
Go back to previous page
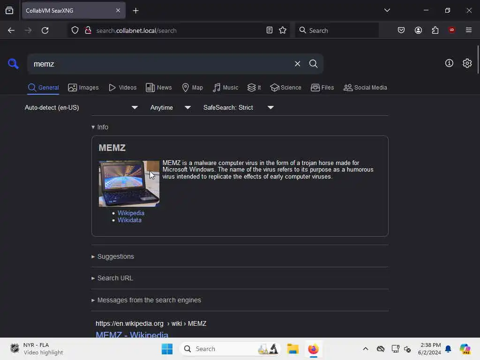tap(11, 30)
